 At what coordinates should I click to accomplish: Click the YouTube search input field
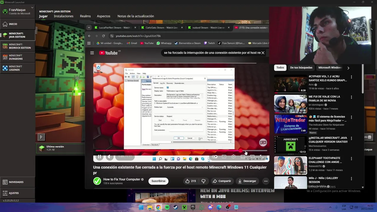click(211, 53)
